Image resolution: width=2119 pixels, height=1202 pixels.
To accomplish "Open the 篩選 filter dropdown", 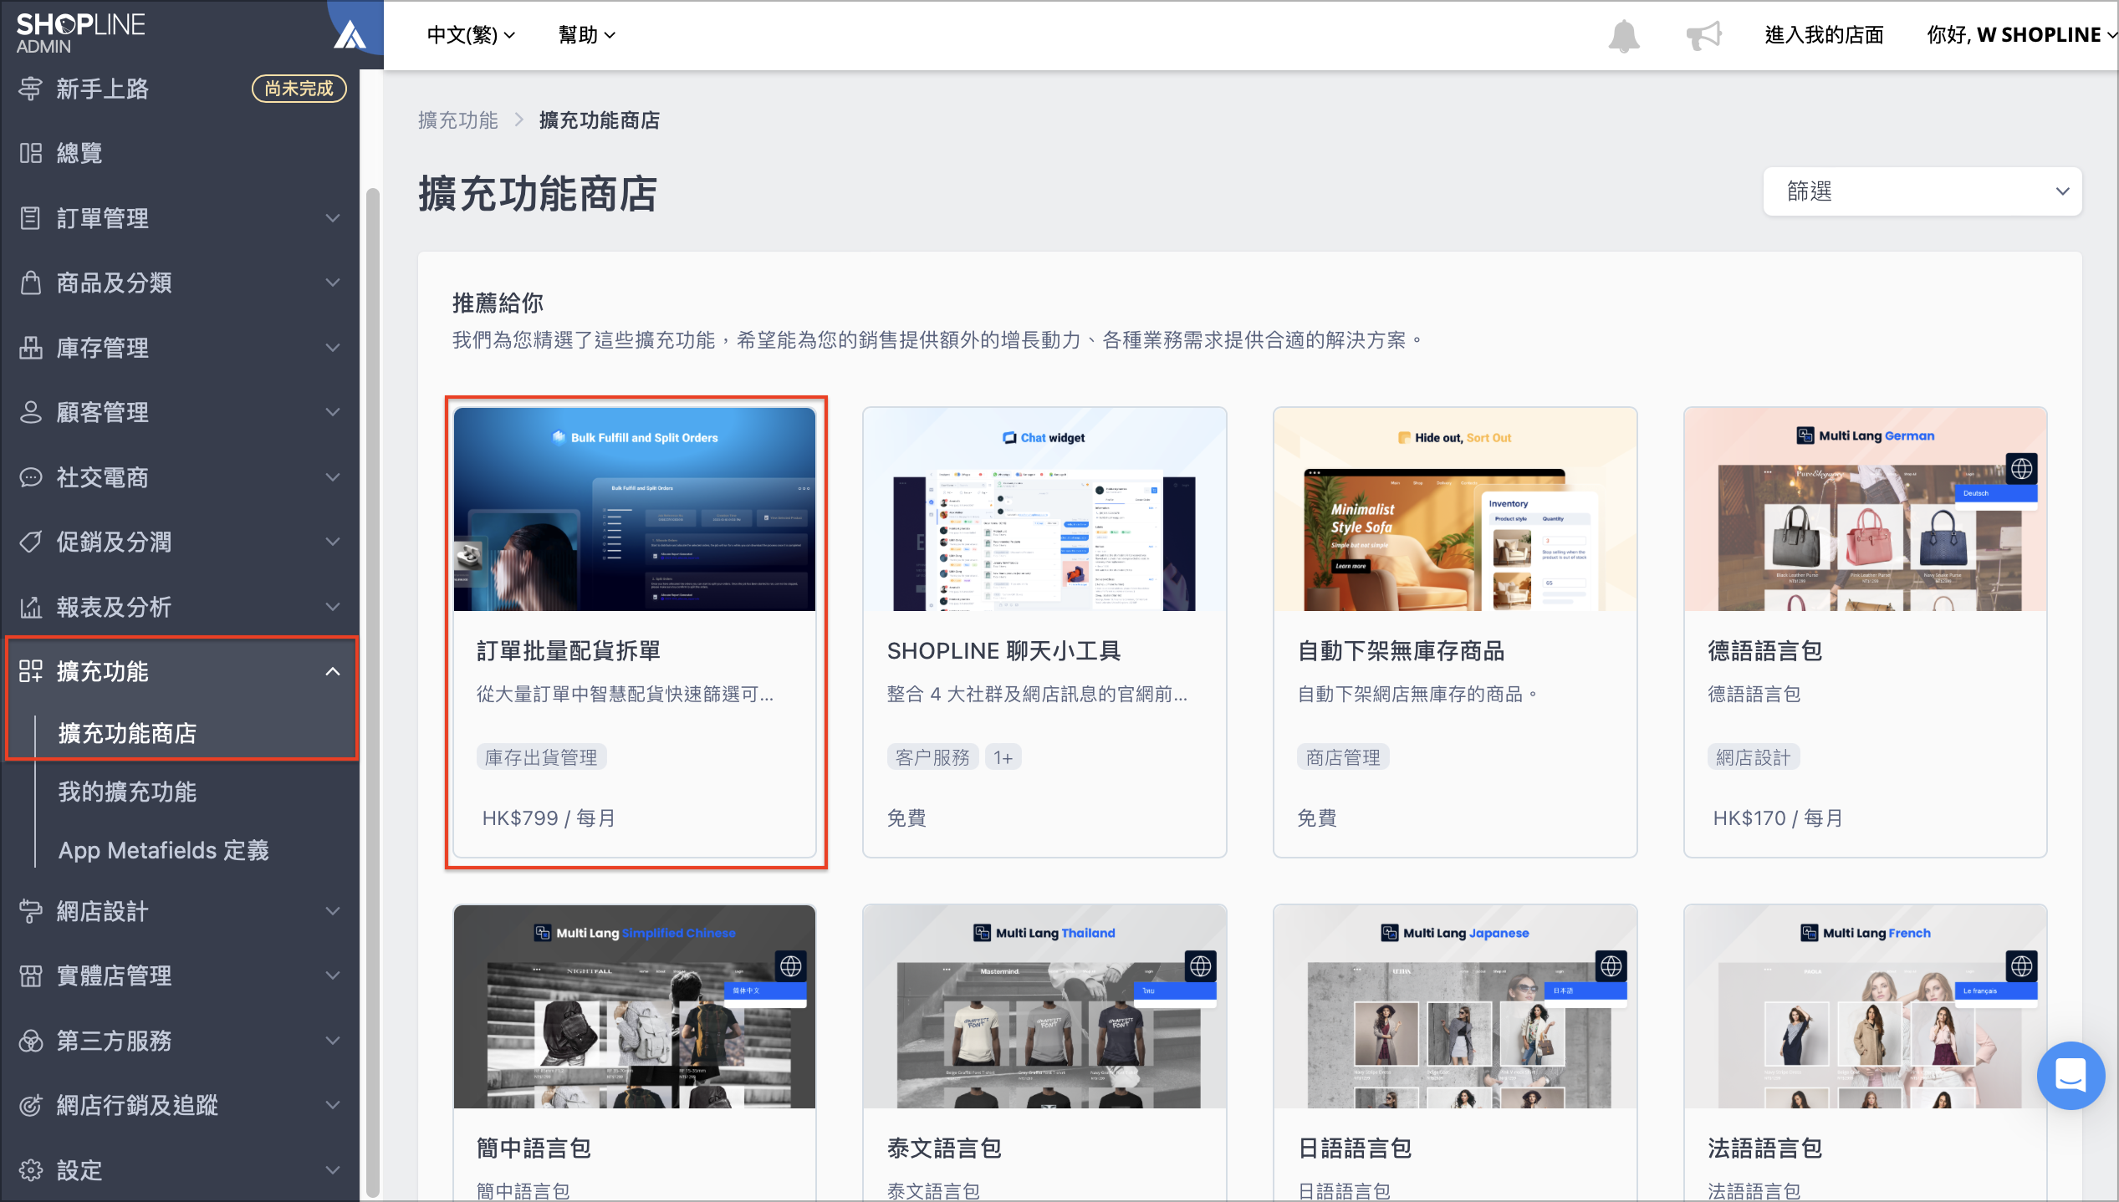I will coord(1922,191).
